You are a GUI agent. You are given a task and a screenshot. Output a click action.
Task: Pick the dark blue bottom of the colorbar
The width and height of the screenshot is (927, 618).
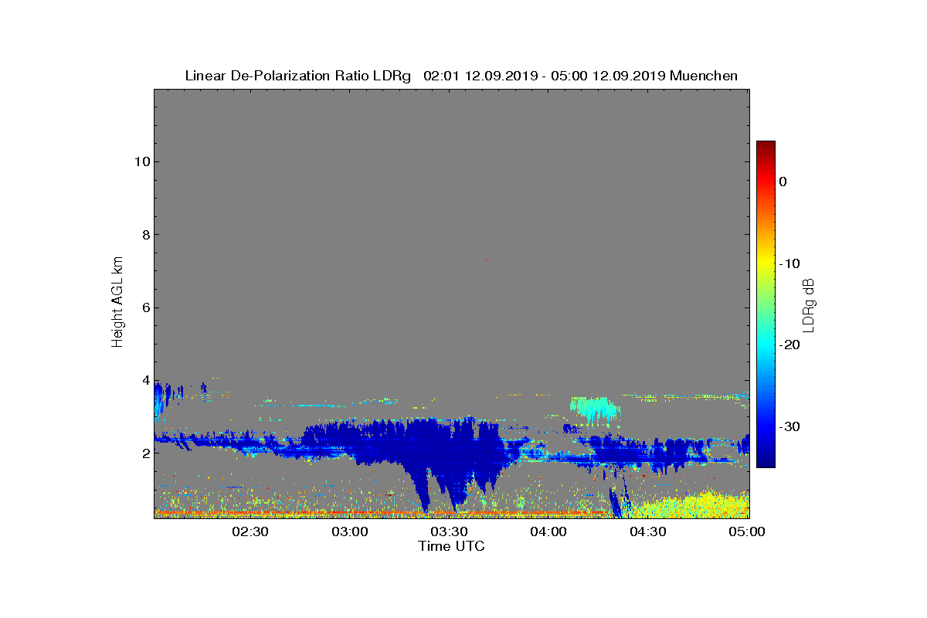[x=766, y=460]
